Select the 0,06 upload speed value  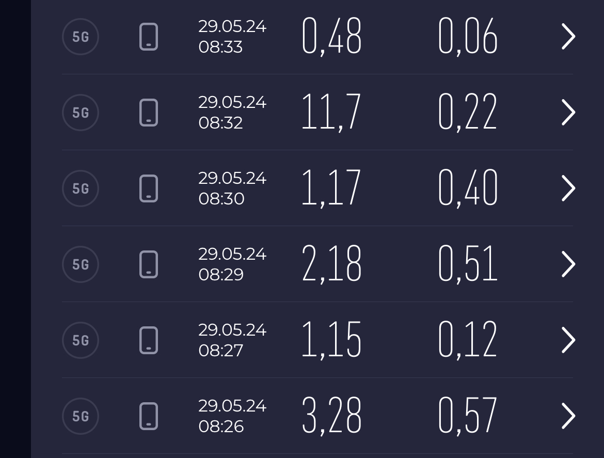[x=467, y=37]
